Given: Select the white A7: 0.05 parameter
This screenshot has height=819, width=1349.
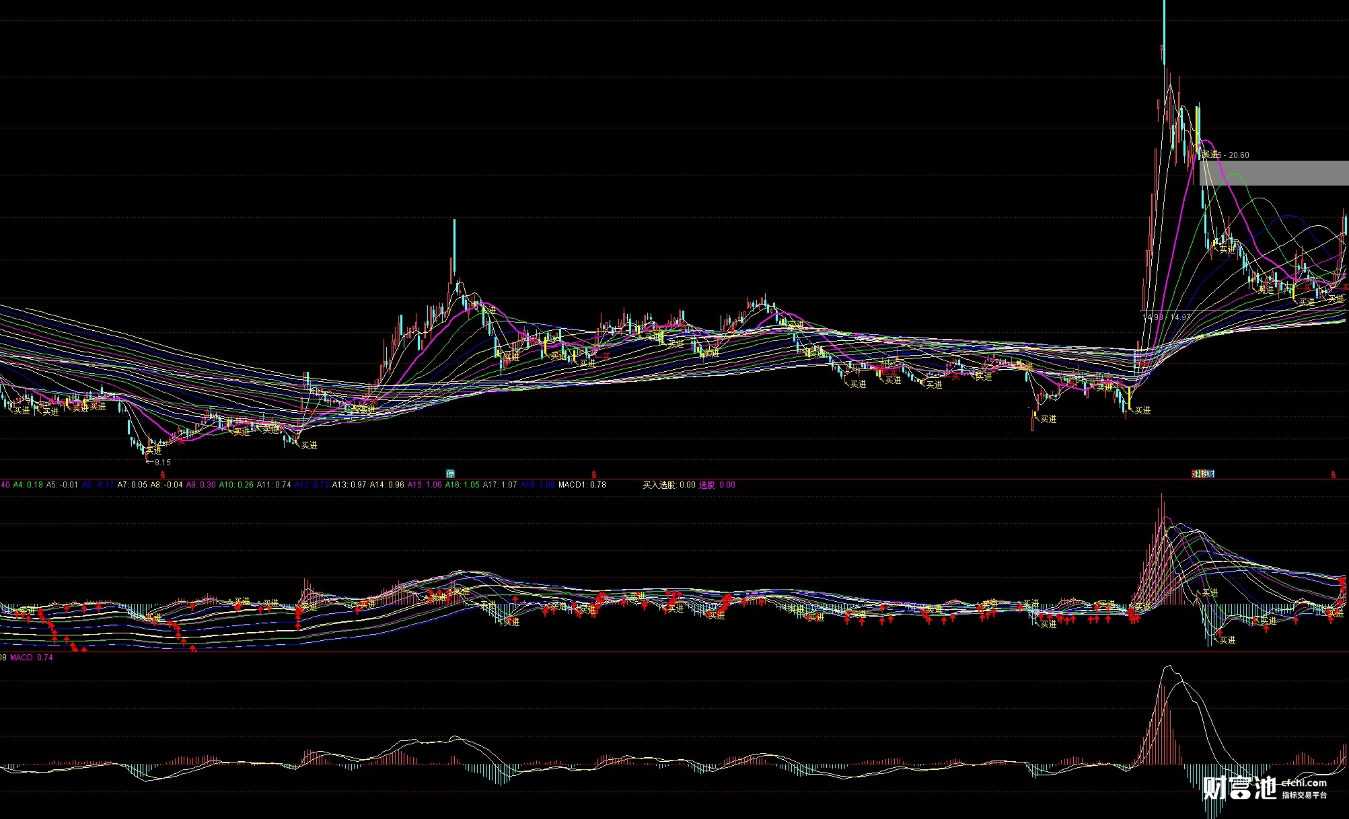Looking at the screenshot, I should tap(132, 485).
